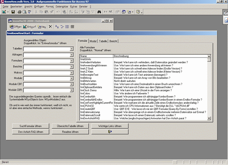Click the Paste clipboard icon
Image resolution: width=228 pixels, height=165 pixels.
coord(47,12)
